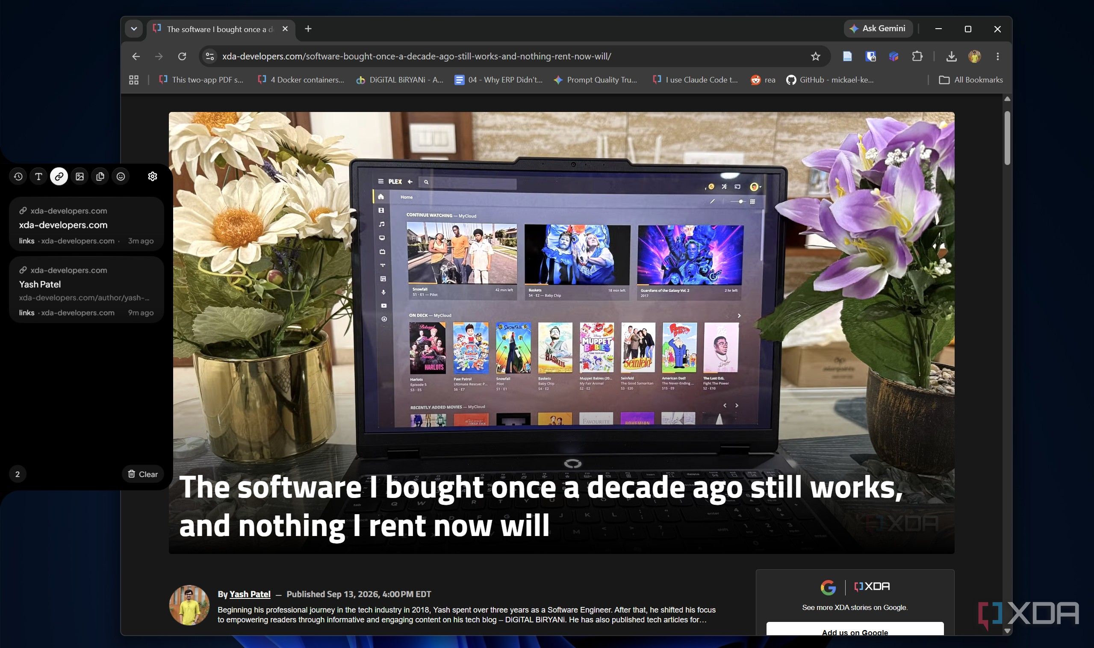Screen dimensions: 1094x648
Task: Filter clipboard by images
Action: (80, 177)
